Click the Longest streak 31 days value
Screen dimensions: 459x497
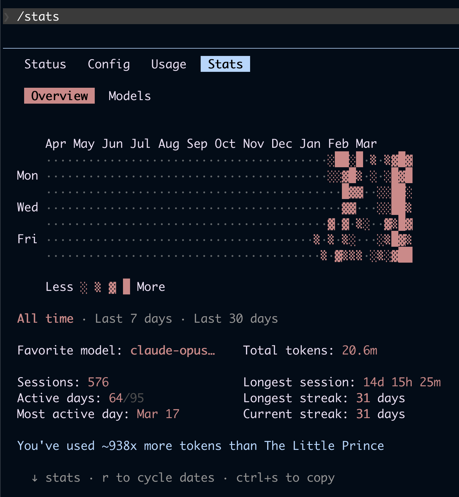point(380,398)
